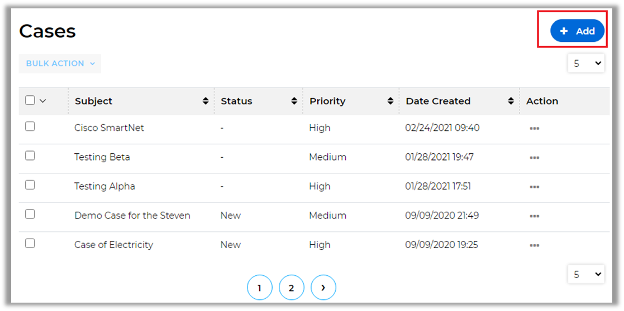This screenshot has height=311, width=624.
Task: Sort by Date Created sort arrows
Action: click(x=511, y=101)
